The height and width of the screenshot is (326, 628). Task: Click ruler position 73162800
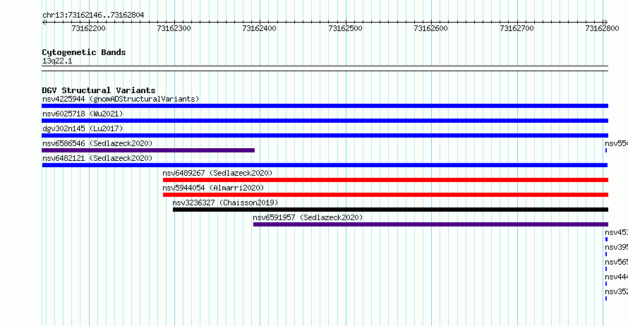603,28
